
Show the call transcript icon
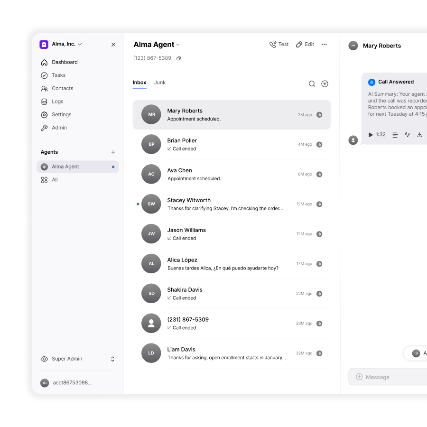click(395, 135)
